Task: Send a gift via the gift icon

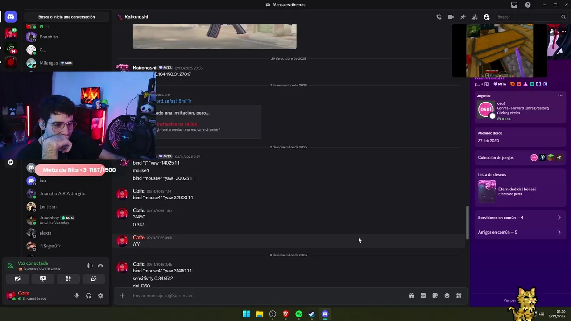Action: click(411, 296)
